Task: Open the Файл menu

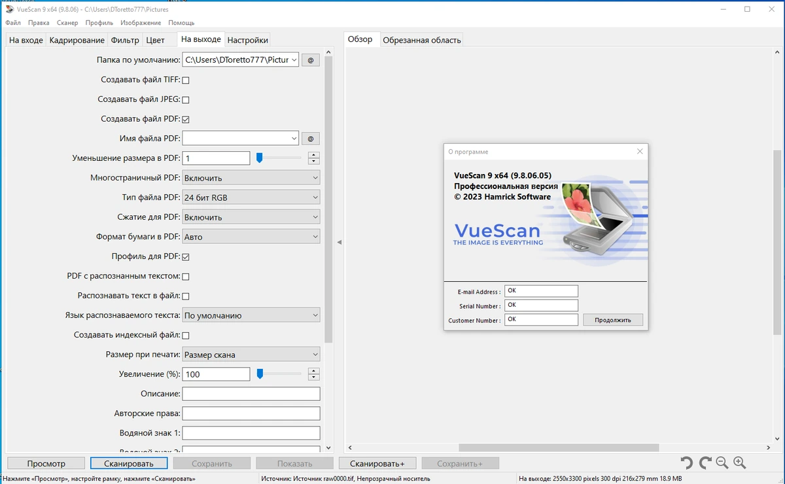Action: [13, 23]
